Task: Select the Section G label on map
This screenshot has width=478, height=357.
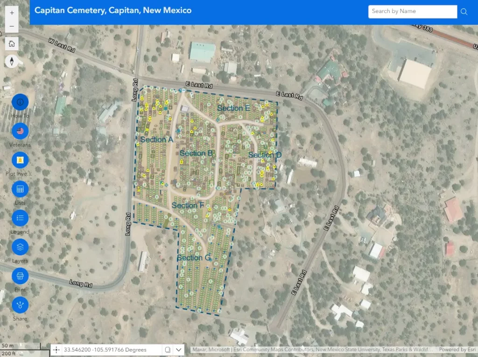Action: tap(194, 258)
